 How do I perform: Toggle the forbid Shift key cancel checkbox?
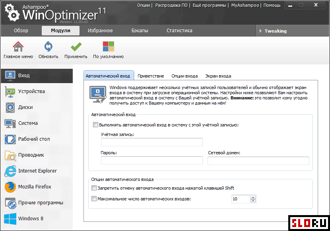pyautogui.click(x=94, y=188)
